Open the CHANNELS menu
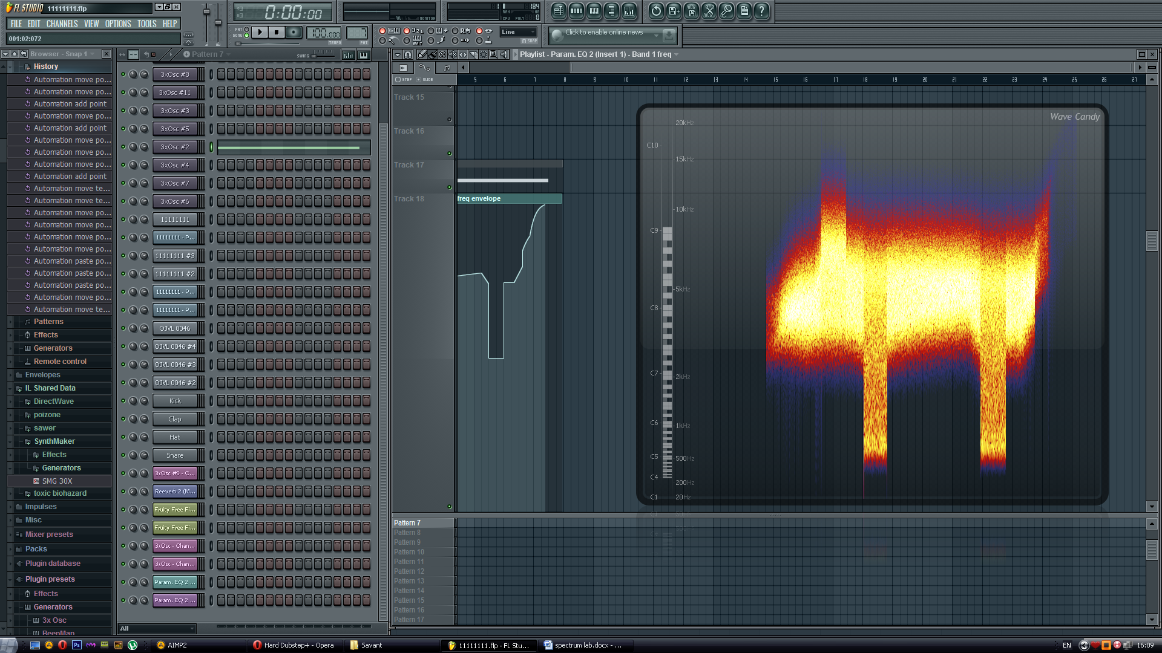 click(62, 24)
